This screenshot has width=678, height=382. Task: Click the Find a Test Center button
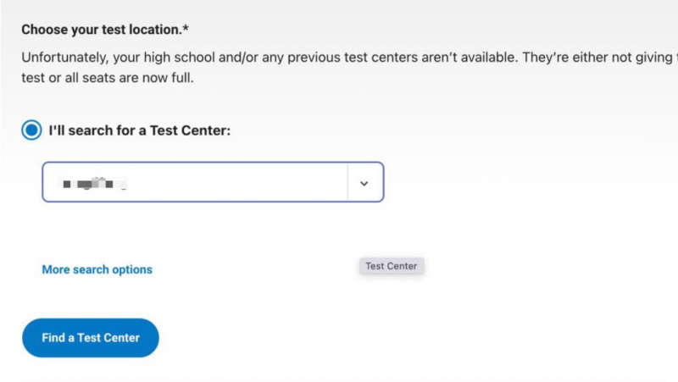coord(91,338)
